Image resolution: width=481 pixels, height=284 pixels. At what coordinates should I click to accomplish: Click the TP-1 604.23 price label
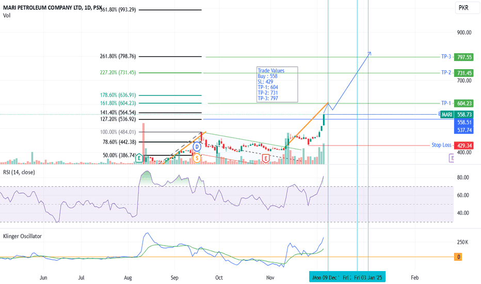[464, 103]
